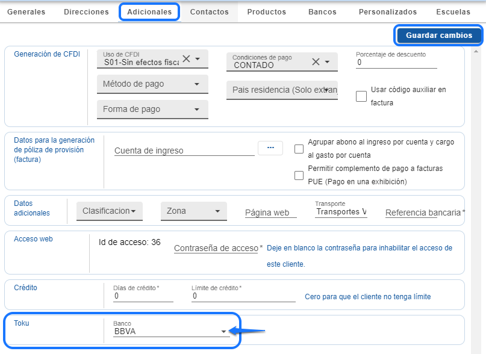Click the Días de crédito field
Image resolution: width=486 pixels, height=354 pixels.
pos(143,296)
